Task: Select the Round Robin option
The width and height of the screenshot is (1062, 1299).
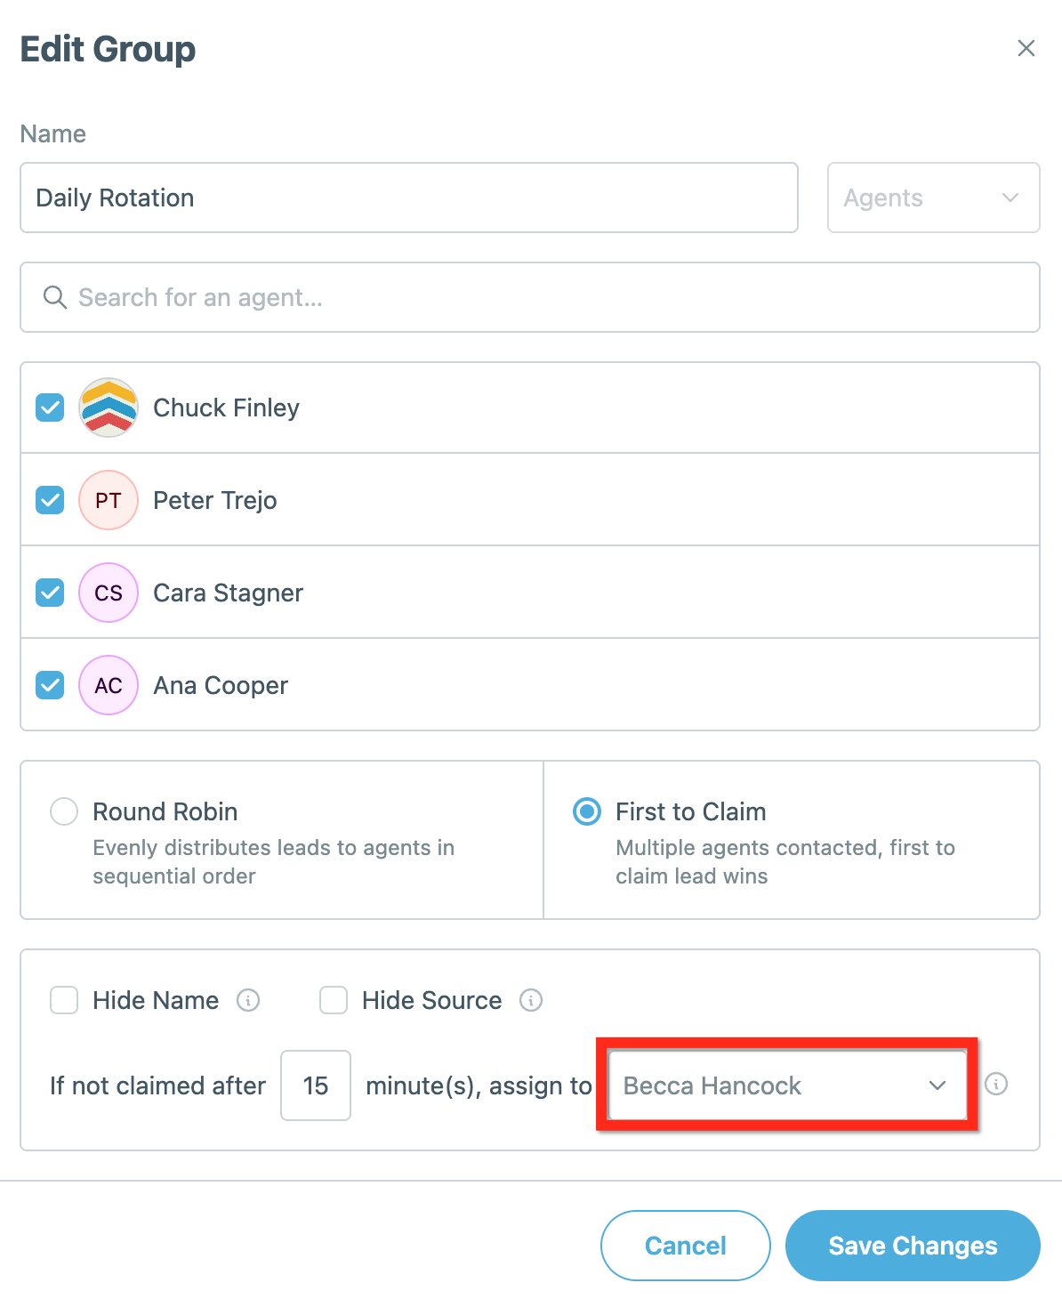Action: pos(64,811)
